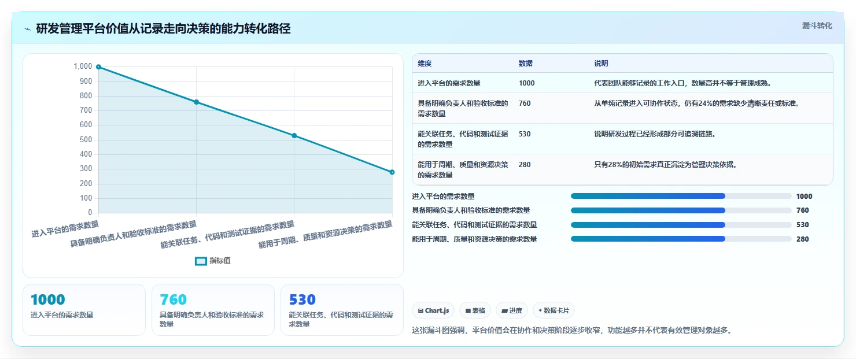This screenshot has width=856, height=359.
Task: Click table cell with value 1000
Action: [x=527, y=83]
